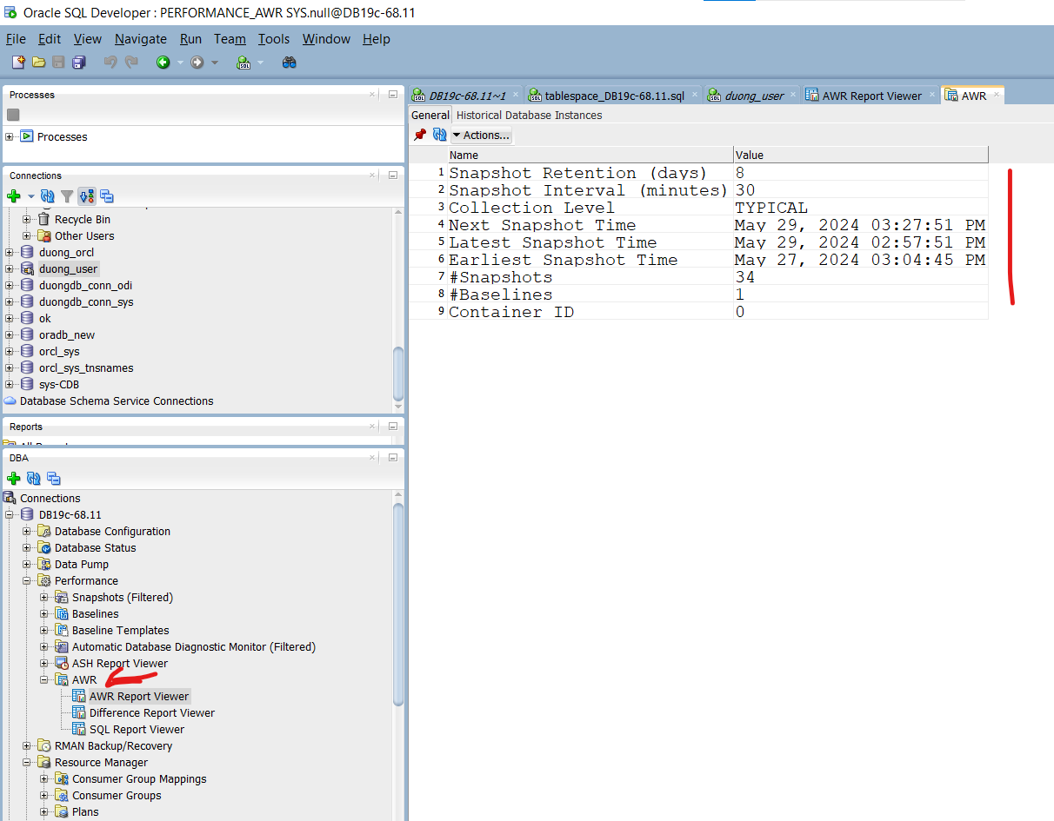Select the Recycle Bin tree node
Viewport: 1054px width, 821px height.
point(83,220)
